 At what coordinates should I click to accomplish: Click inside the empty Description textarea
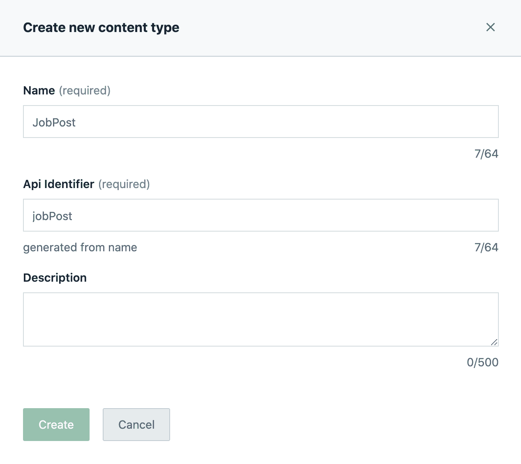(260, 319)
